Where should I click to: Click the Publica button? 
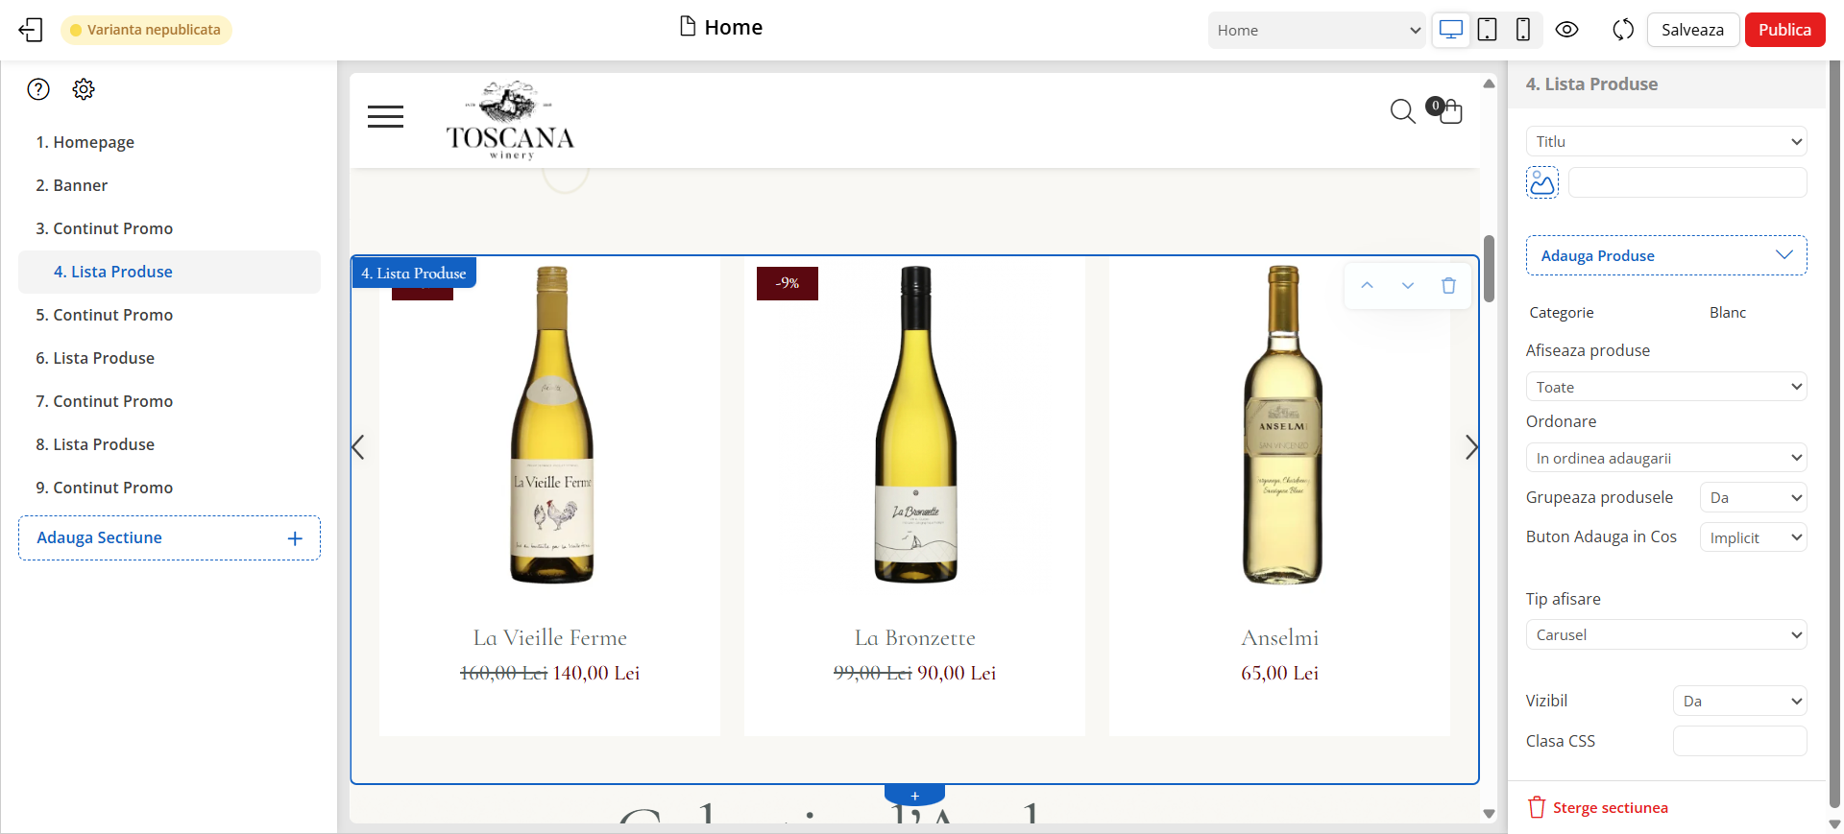click(x=1784, y=30)
